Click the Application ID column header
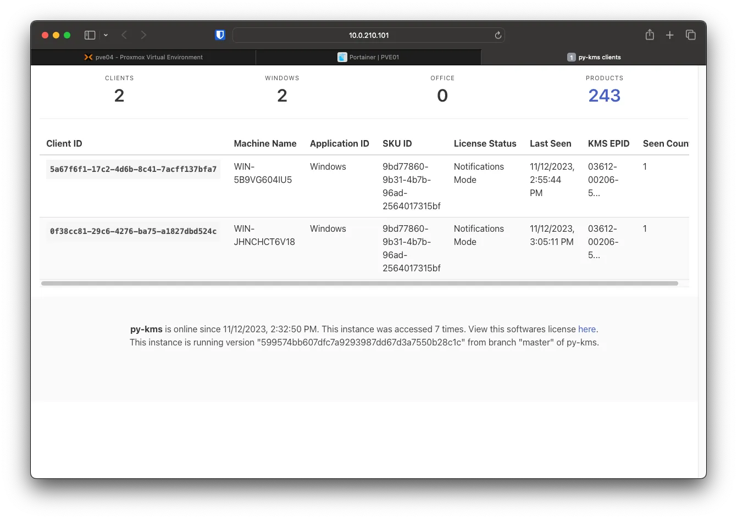 pyautogui.click(x=340, y=143)
